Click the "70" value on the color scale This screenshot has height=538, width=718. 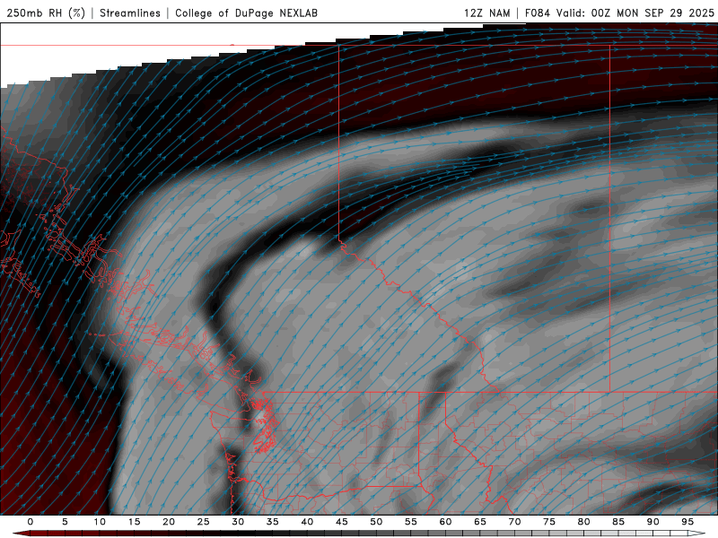(x=514, y=522)
